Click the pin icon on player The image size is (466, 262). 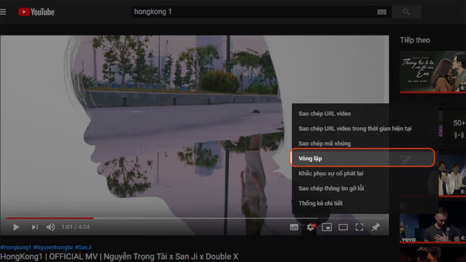(x=375, y=227)
